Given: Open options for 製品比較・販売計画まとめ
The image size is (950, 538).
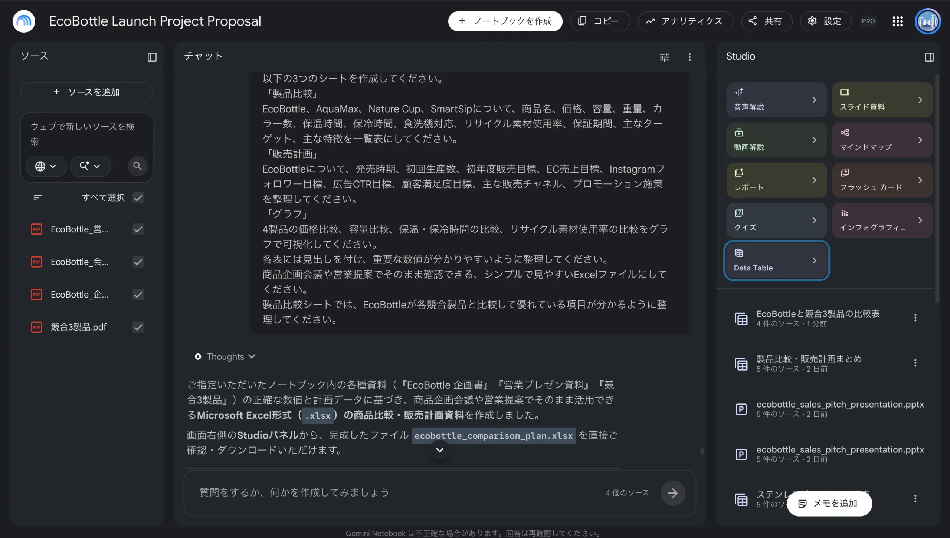Looking at the screenshot, I should pos(915,363).
